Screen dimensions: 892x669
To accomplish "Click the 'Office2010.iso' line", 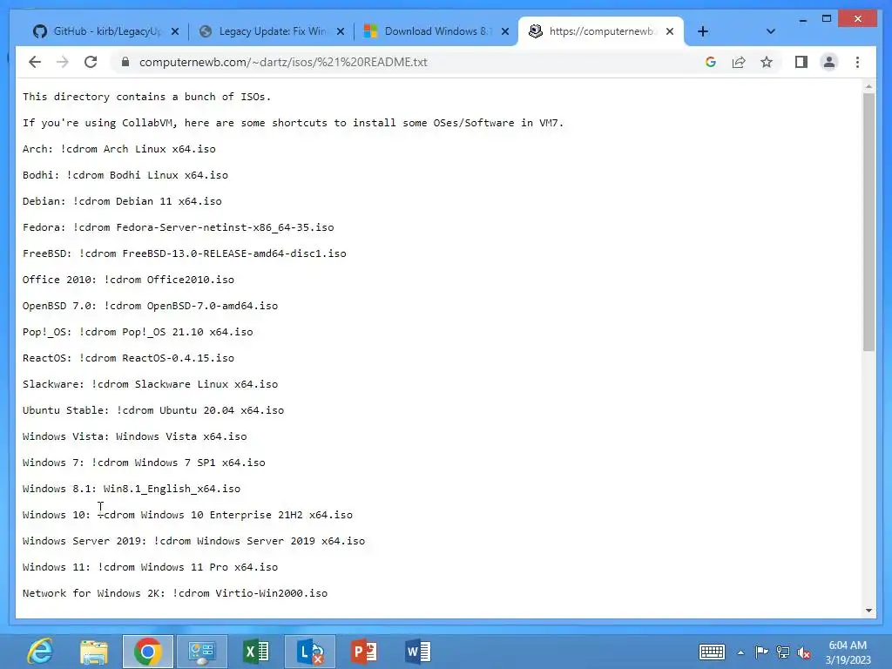I will point(129,280).
